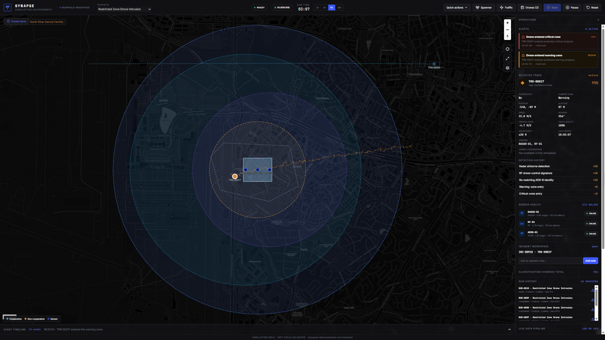Expand the event timeline chevron
The height and width of the screenshot is (340, 605).
point(510,330)
